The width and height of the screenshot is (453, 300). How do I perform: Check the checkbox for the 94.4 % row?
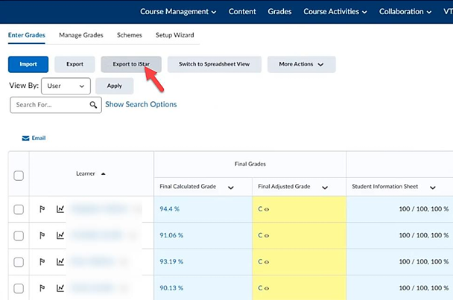point(19,209)
